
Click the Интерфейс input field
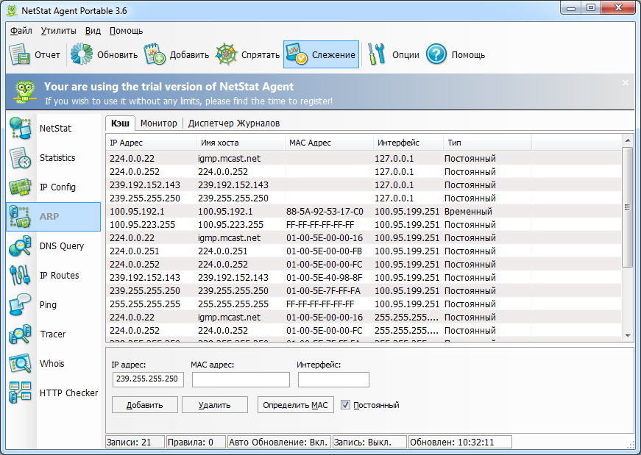click(x=333, y=379)
